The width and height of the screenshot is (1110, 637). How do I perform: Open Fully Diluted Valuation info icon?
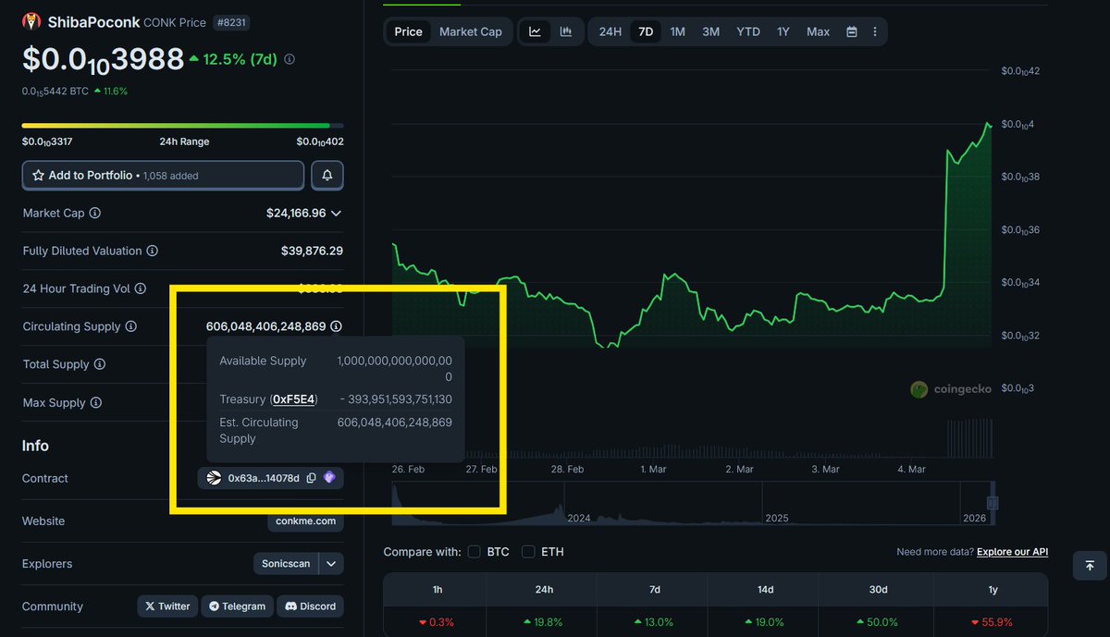point(153,251)
